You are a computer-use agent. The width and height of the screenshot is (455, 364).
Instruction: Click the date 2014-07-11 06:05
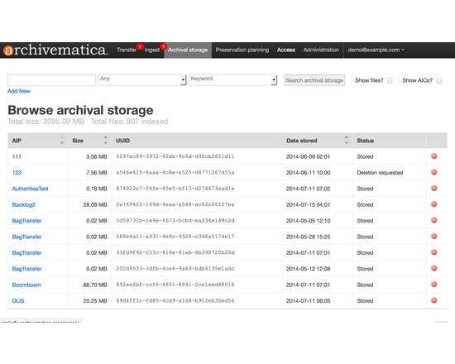[309, 301]
